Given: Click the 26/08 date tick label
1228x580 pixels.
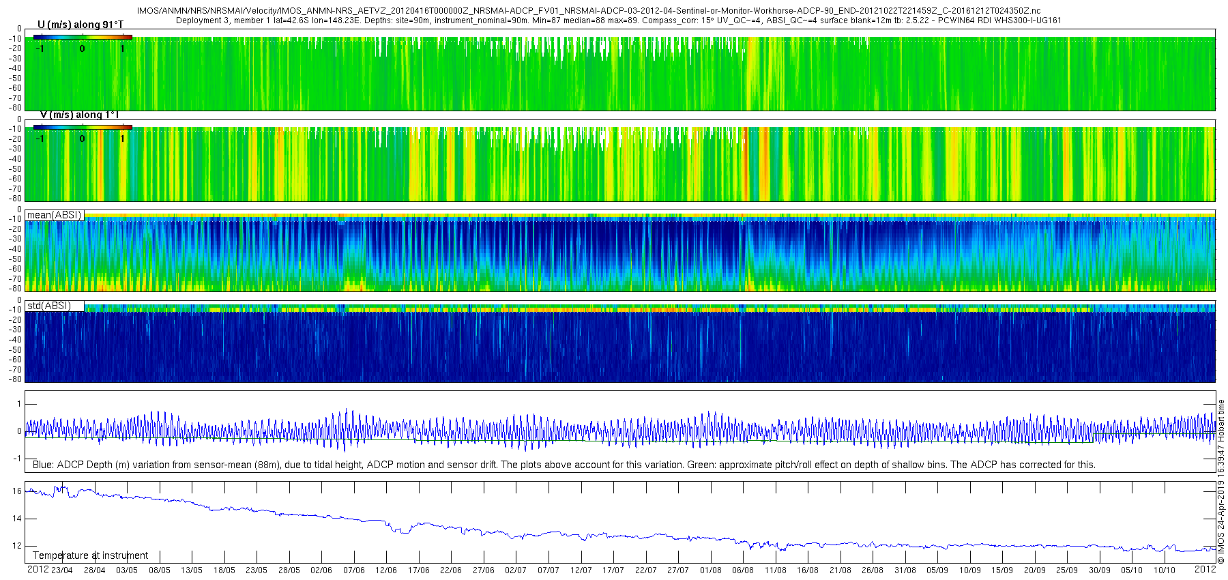Looking at the screenshot, I should (872, 570).
